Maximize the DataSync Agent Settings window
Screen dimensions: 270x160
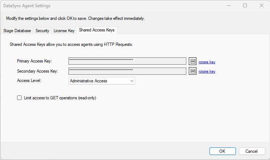click(x=245, y=6)
